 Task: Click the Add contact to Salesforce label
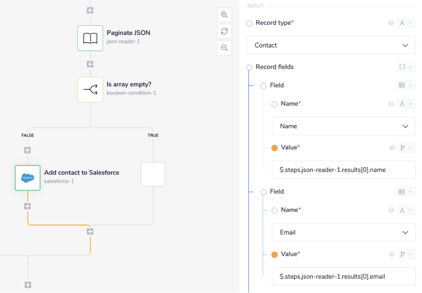tap(81, 173)
